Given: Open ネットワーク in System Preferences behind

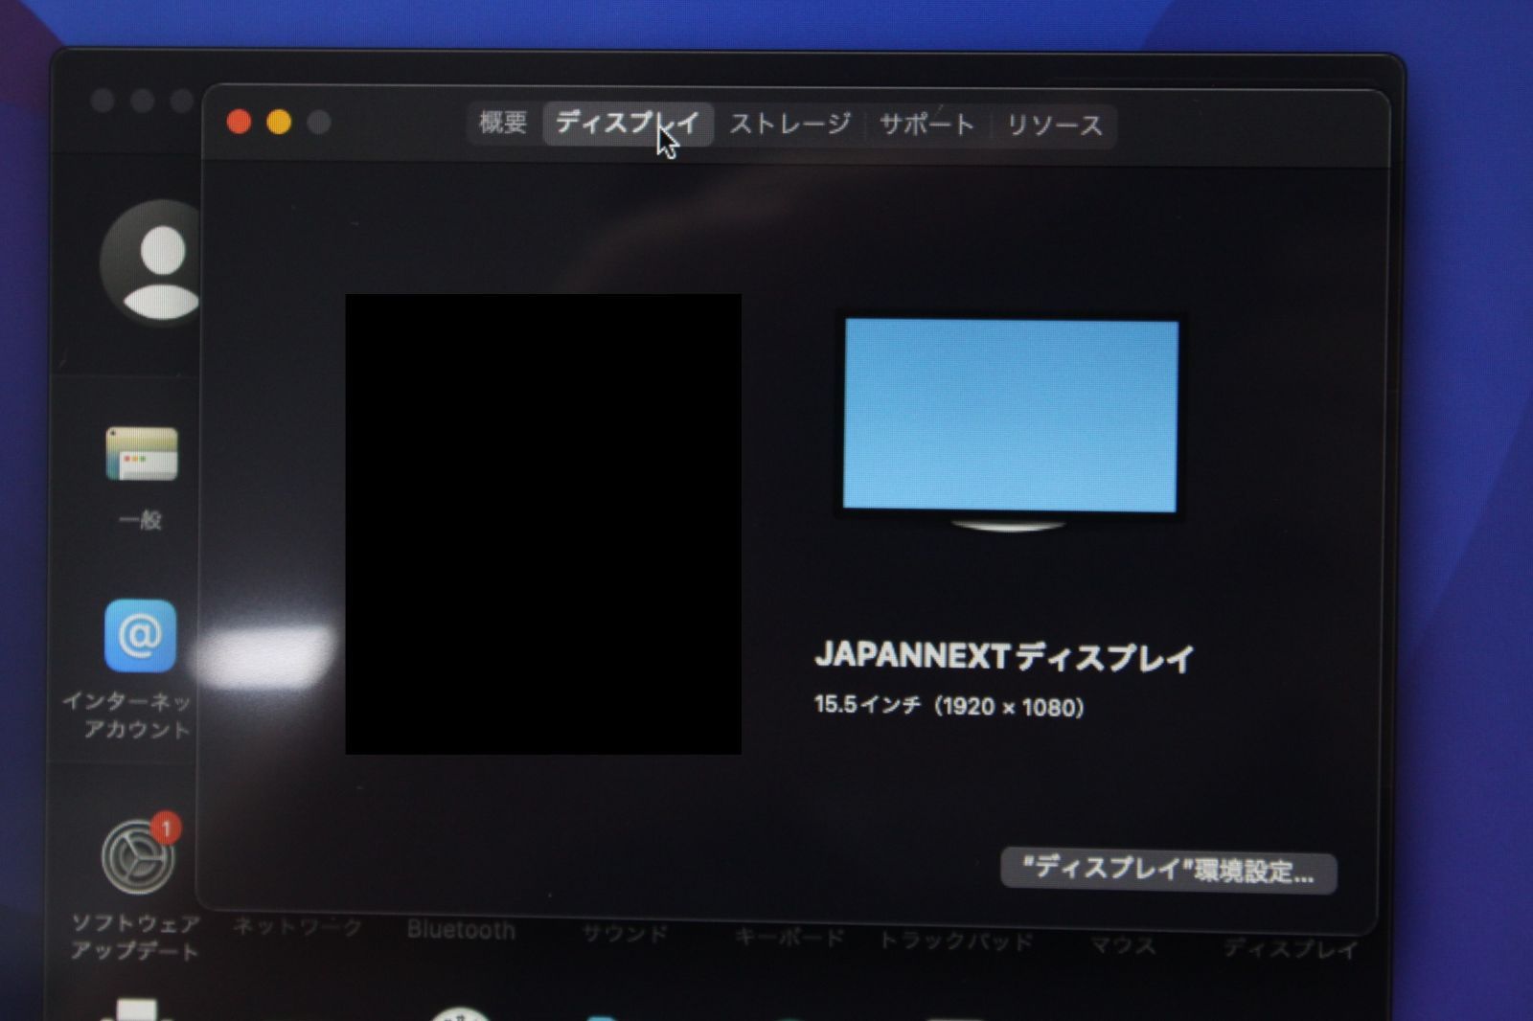Looking at the screenshot, I should 298,927.
